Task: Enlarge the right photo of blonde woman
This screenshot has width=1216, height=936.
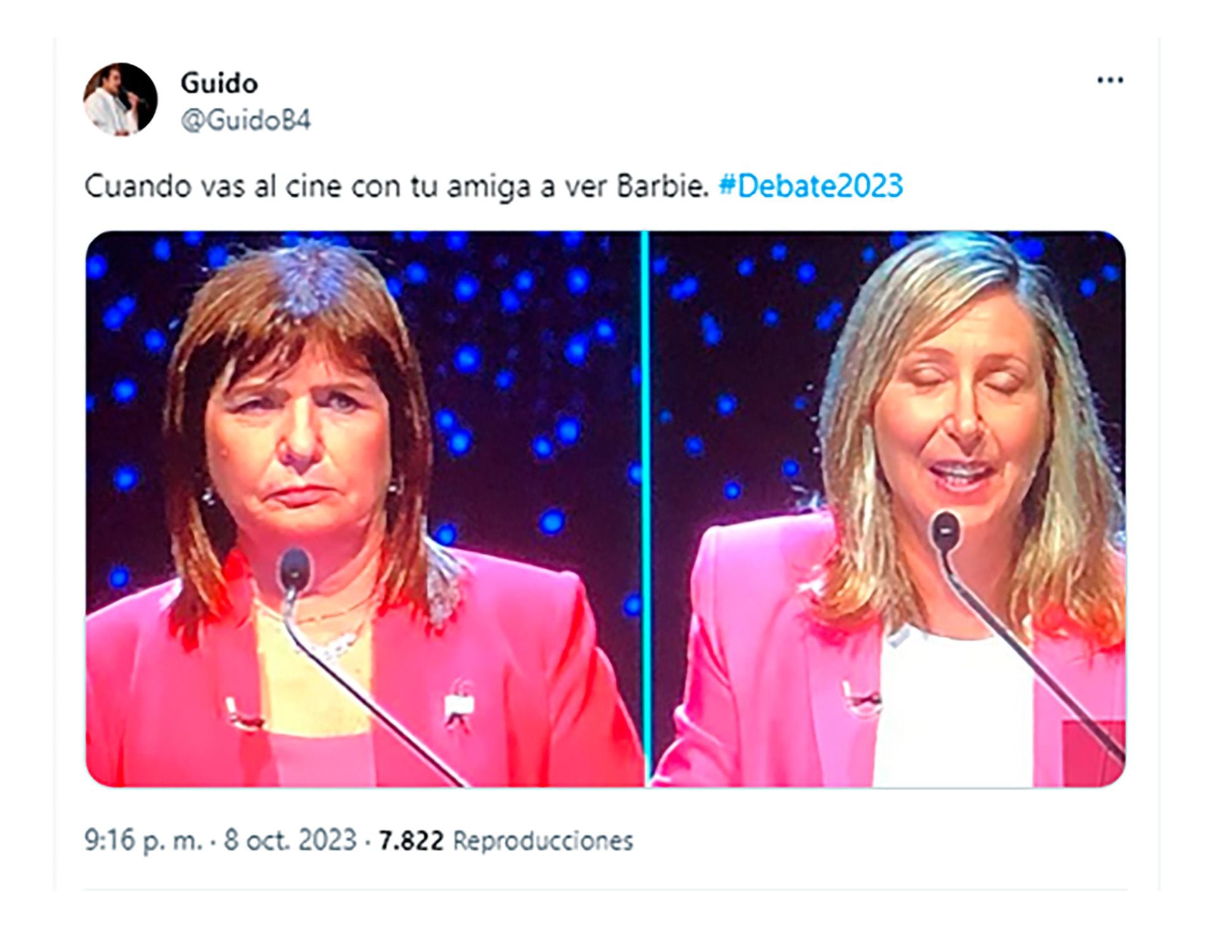Action: tap(887, 509)
